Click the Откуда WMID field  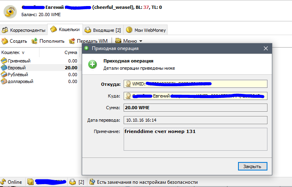click(x=195, y=84)
